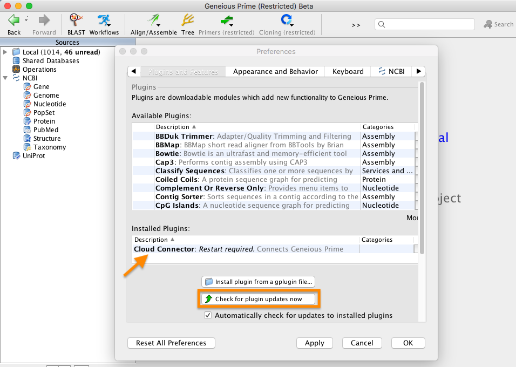Click the Cancel button
516x367 pixels.
click(x=362, y=343)
